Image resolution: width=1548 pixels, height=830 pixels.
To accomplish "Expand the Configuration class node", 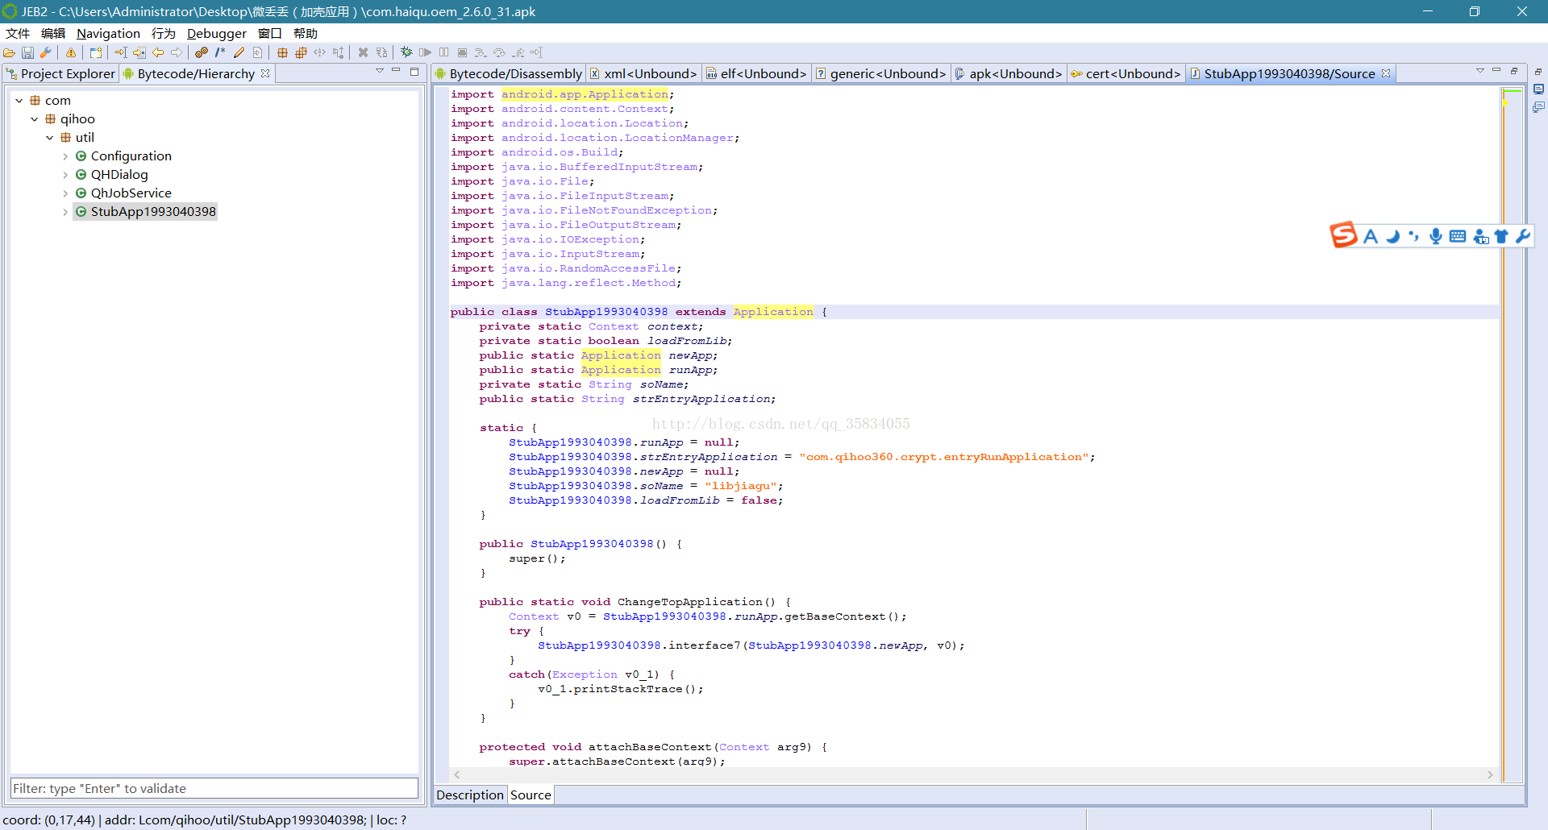I will (65, 156).
